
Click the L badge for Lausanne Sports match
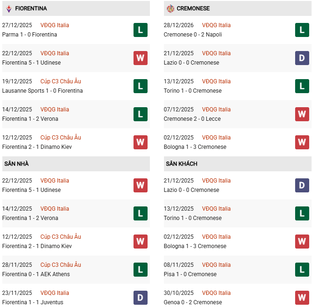pos(140,86)
